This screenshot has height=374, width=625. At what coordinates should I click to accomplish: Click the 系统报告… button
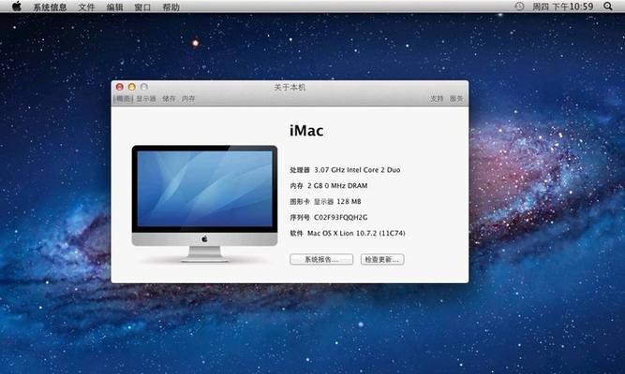(x=321, y=259)
